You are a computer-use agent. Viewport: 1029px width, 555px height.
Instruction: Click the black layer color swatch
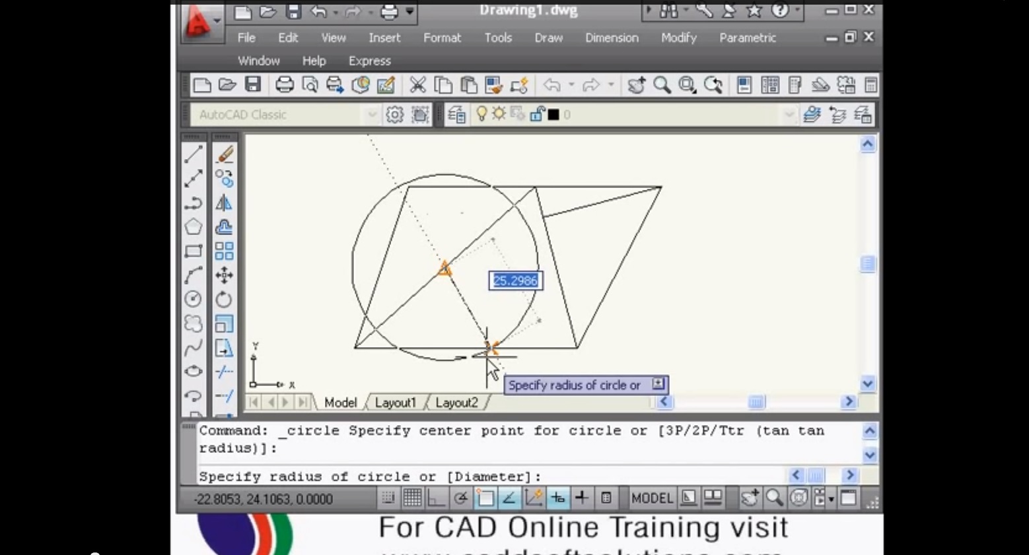(553, 115)
